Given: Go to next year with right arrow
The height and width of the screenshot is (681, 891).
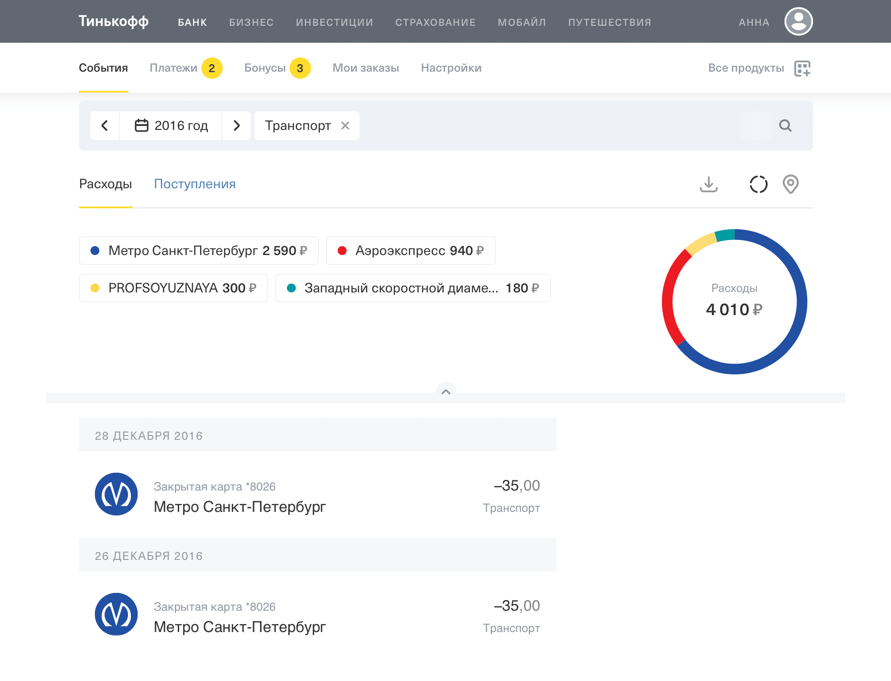Looking at the screenshot, I should click(x=237, y=126).
